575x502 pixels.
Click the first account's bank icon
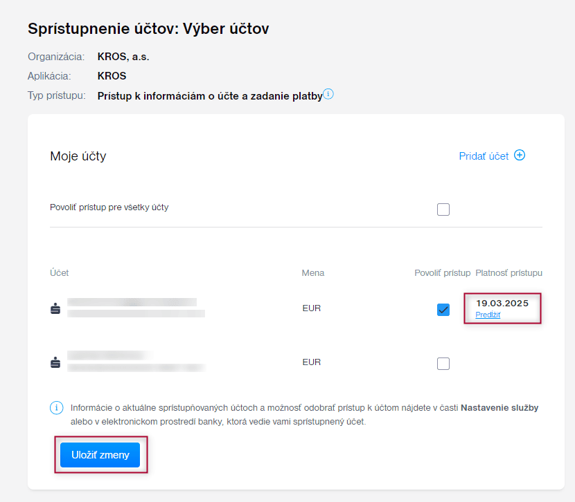click(55, 309)
